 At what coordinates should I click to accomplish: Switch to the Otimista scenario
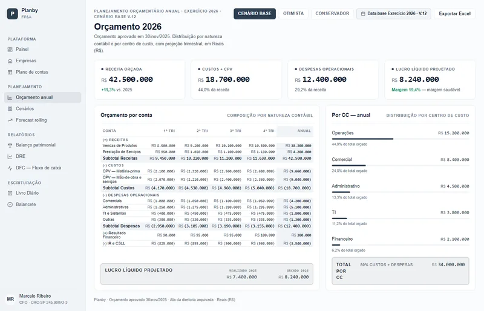pyautogui.click(x=293, y=13)
